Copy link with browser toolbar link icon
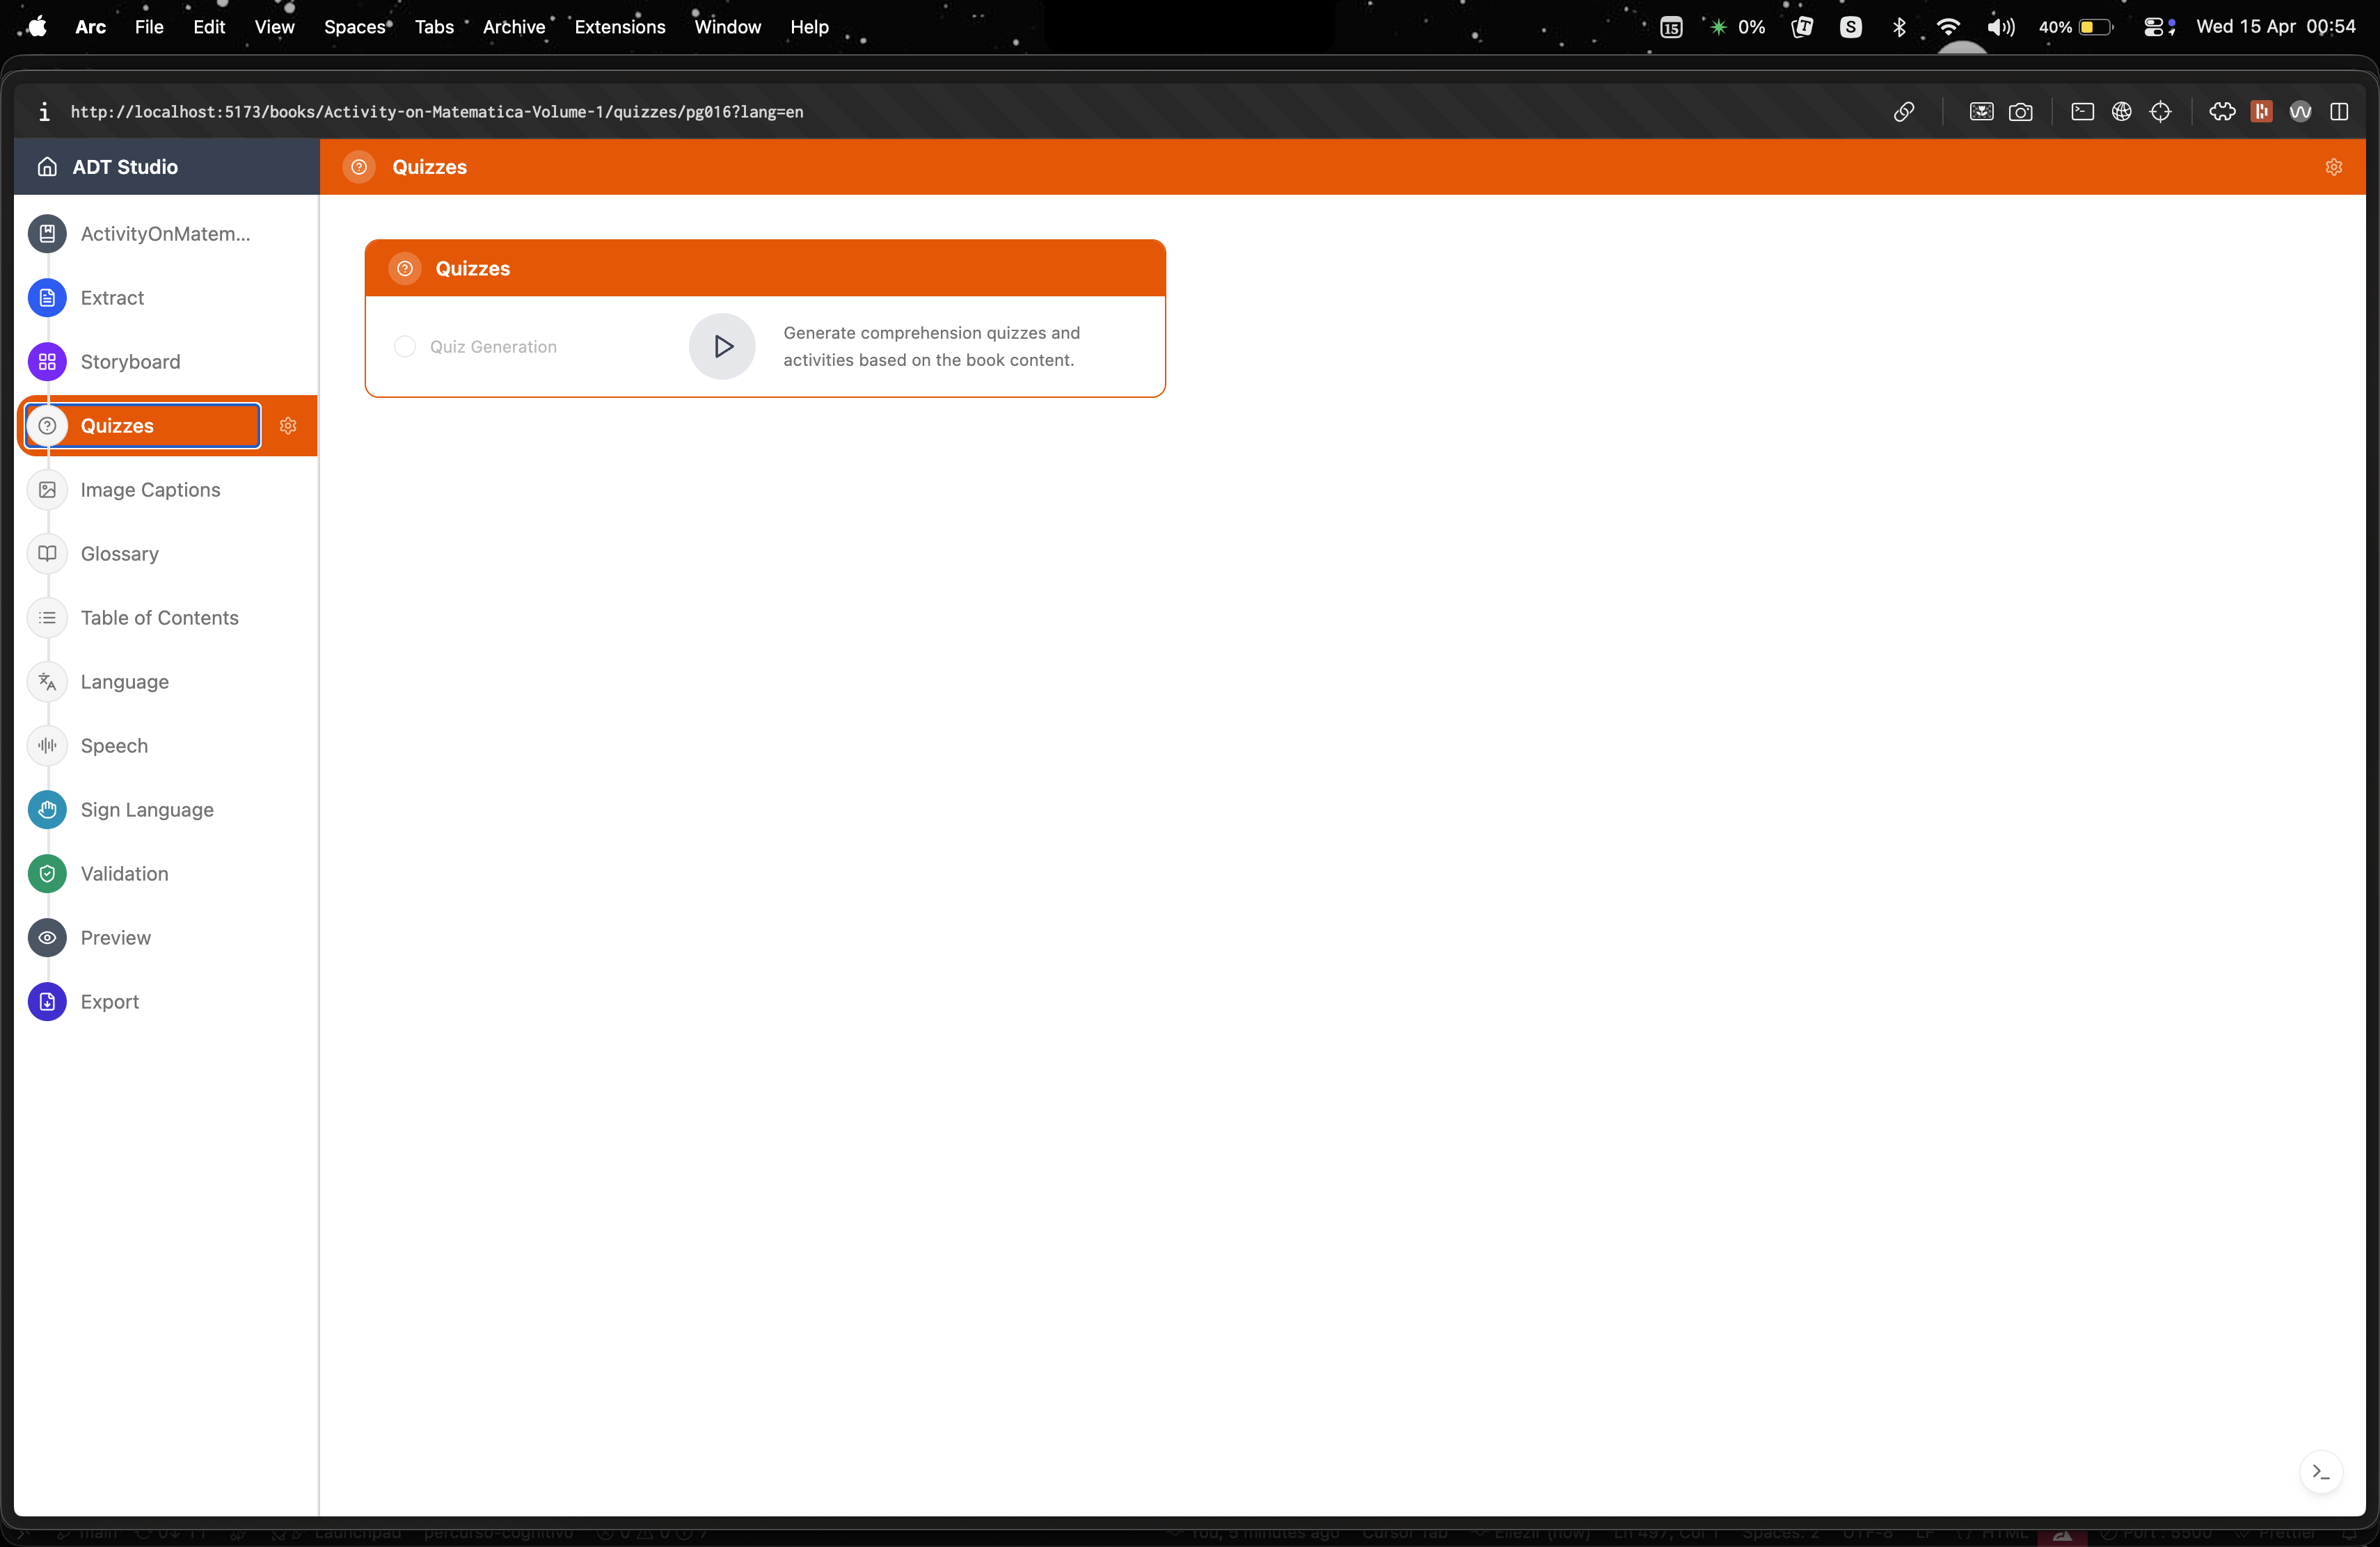The image size is (2380, 1547). point(1904,112)
